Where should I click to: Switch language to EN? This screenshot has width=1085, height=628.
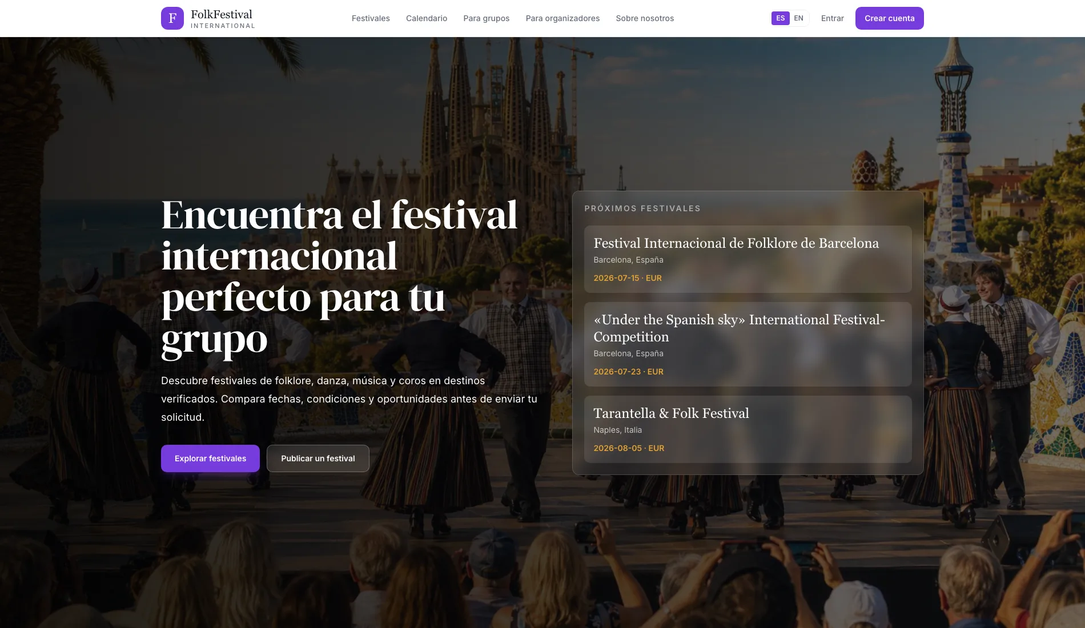(x=798, y=18)
